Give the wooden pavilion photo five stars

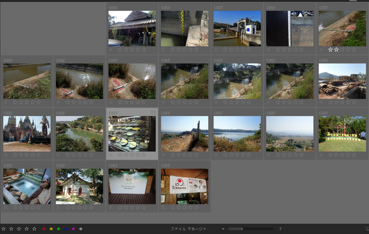click(144, 50)
